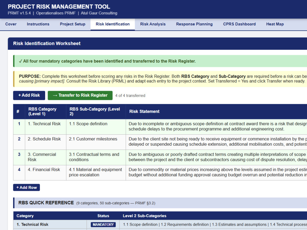Click 'RBS QUICK REFERENCE' section heading
This screenshot has height=230, width=307.
click(x=46, y=203)
